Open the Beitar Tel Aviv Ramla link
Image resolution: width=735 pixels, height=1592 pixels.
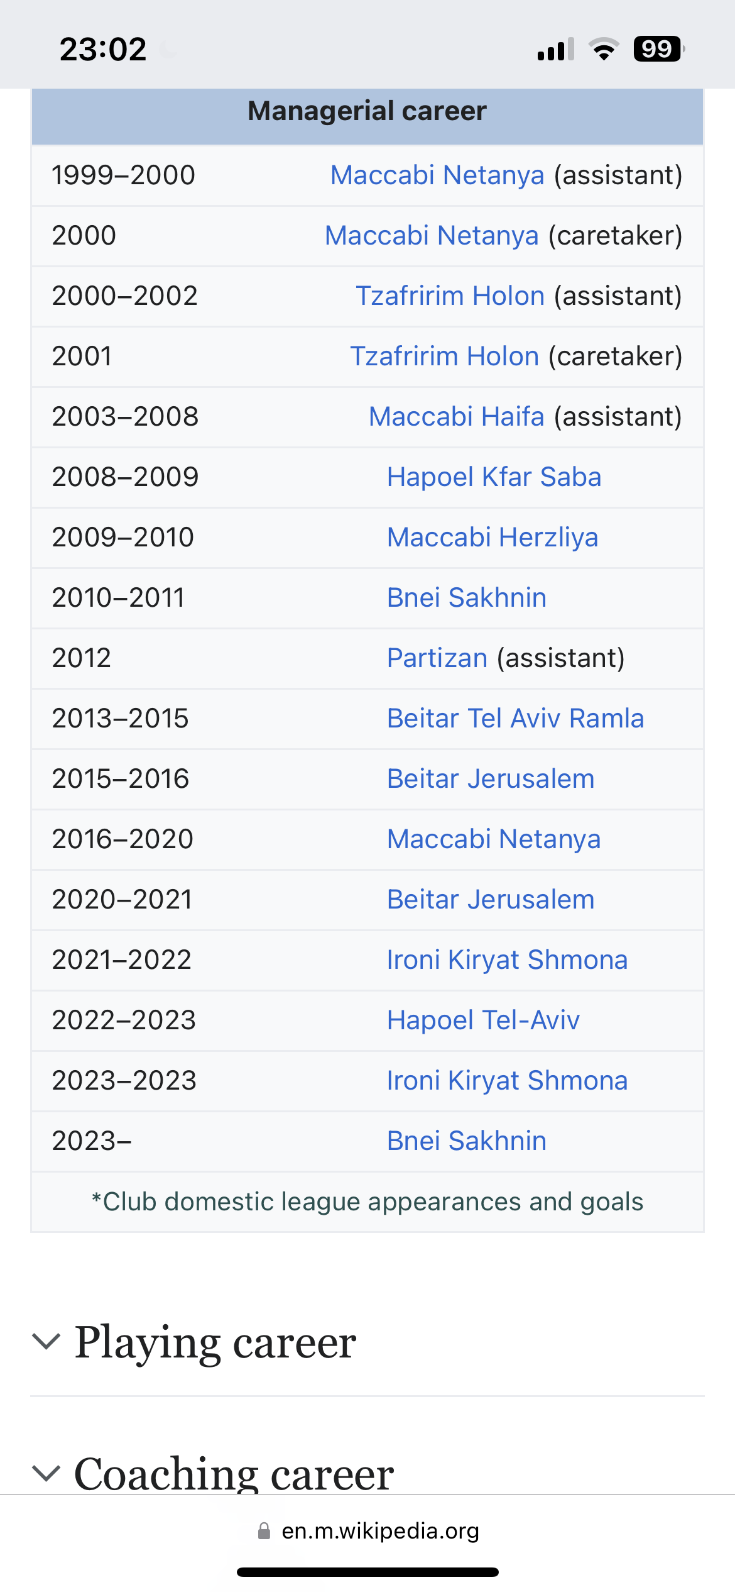click(x=516, y=719)
